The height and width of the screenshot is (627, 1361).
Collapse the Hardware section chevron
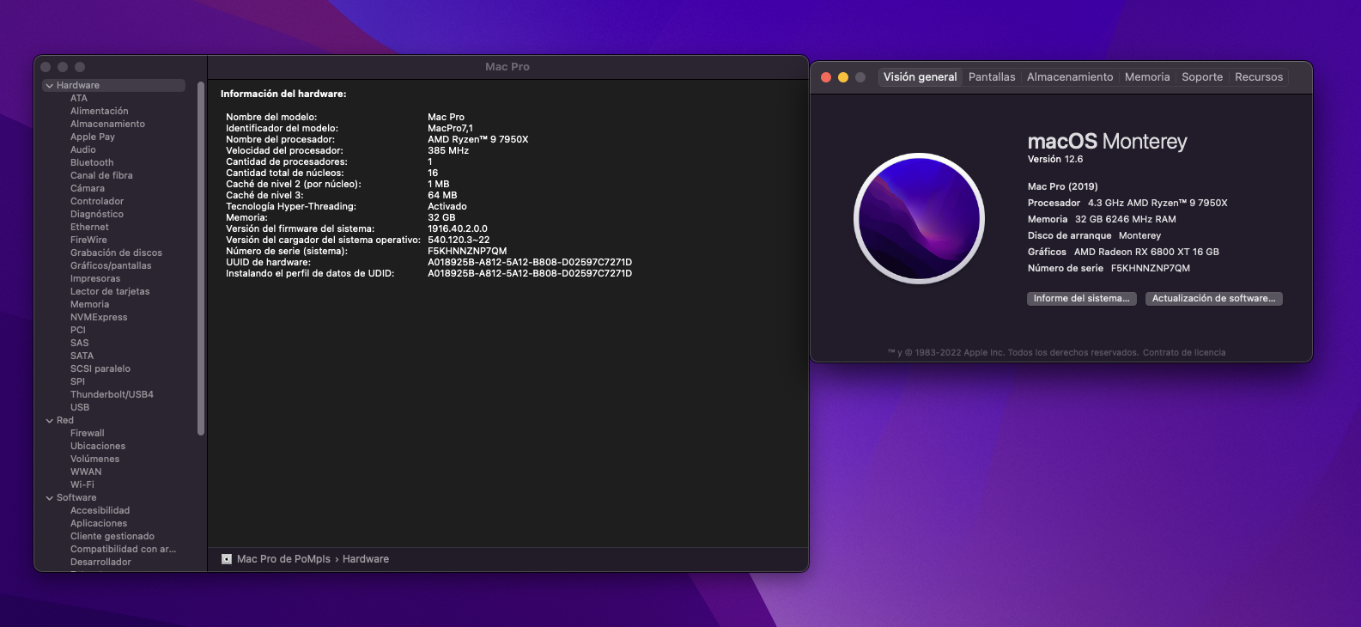50,86
